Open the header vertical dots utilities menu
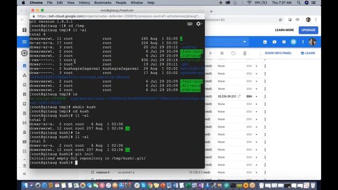338x190 pixels. point(303,42)
